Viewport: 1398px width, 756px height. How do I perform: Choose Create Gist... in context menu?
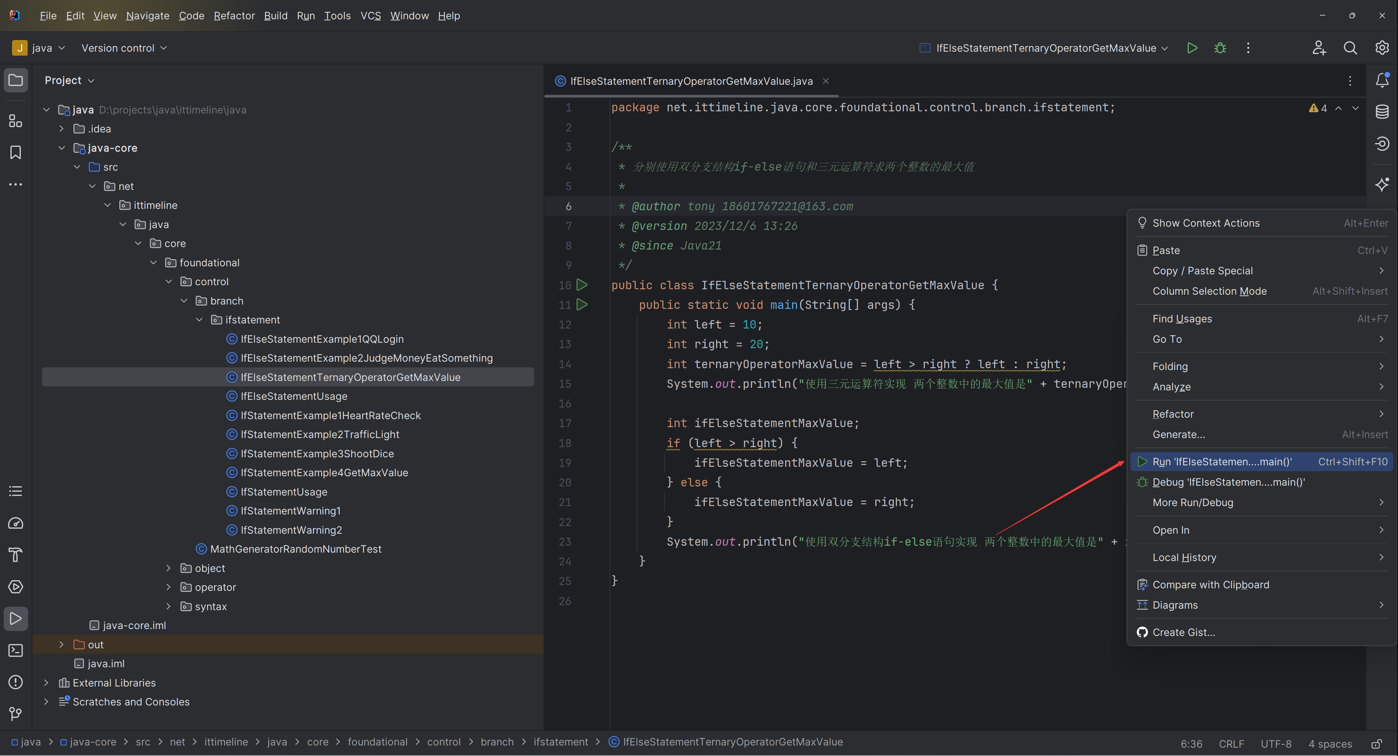tap(1261, 632)
